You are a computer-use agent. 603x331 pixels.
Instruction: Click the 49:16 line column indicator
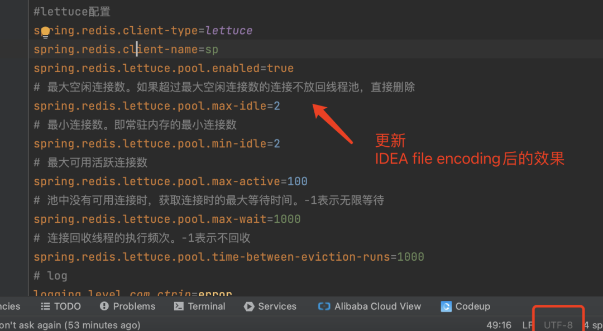499,325
